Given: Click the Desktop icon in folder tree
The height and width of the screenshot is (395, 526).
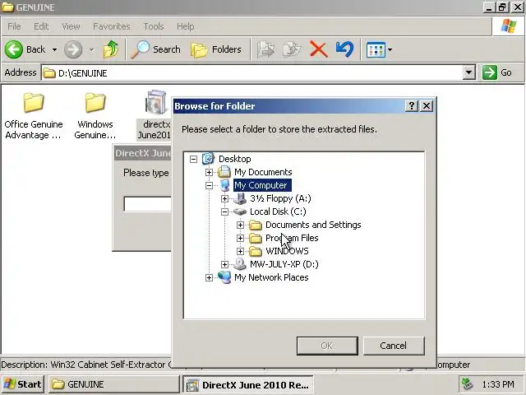Looking at the screenshot, I should coord(208,159).
